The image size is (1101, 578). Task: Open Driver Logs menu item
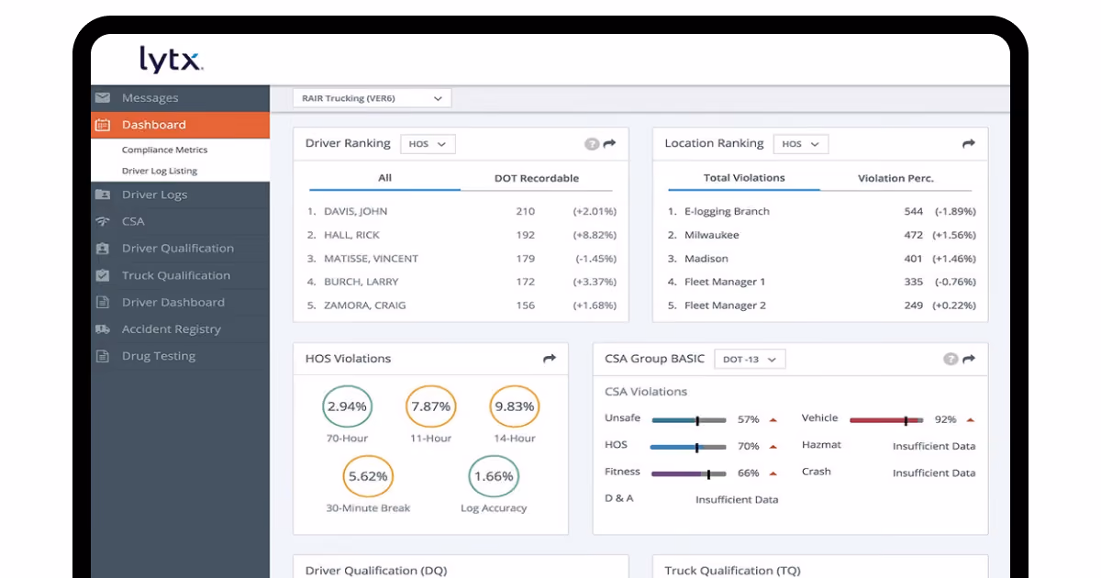pyautogui.click(x=180, y=195)
